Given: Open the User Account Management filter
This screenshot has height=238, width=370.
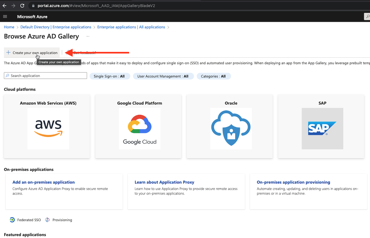Looking at the screenshot, I should point(163,76).
